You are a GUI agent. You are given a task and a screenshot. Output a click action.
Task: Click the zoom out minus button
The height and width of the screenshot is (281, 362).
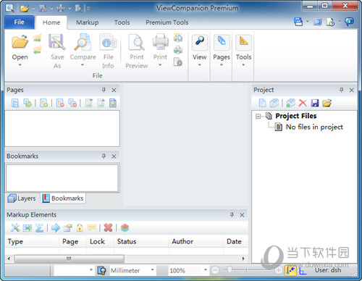pyautogui.click(x=215, y=270)
